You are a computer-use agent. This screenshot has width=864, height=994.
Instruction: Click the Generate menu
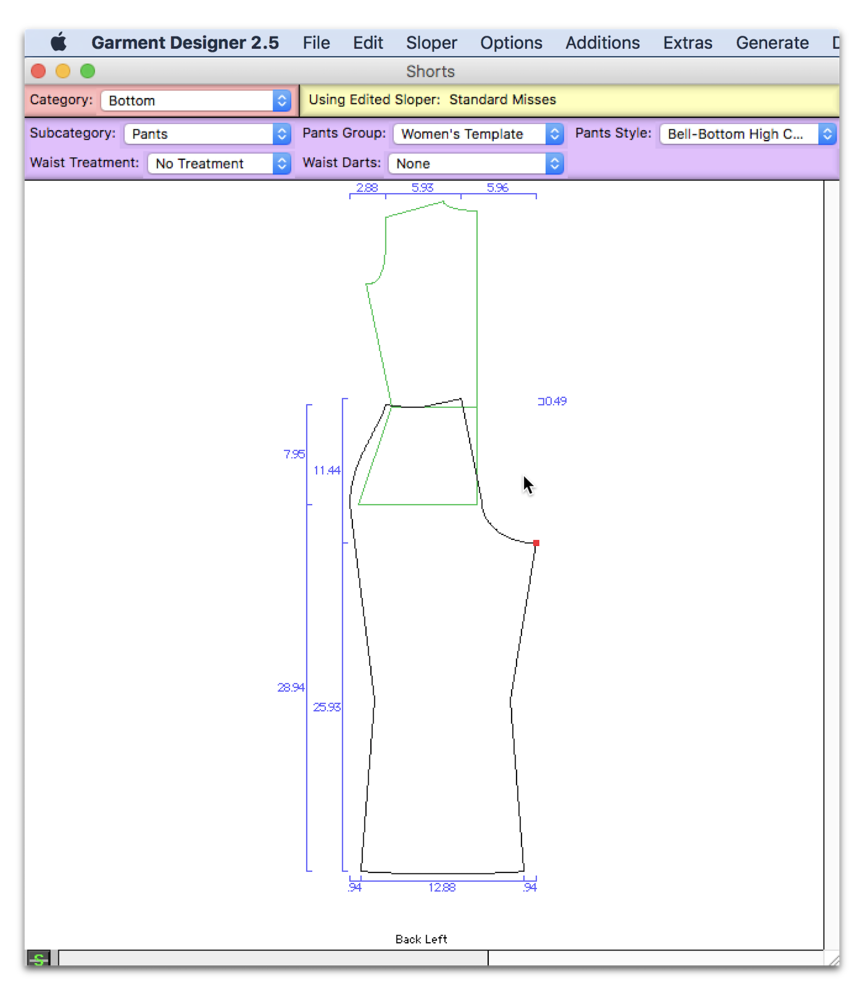tap(772, 43)
